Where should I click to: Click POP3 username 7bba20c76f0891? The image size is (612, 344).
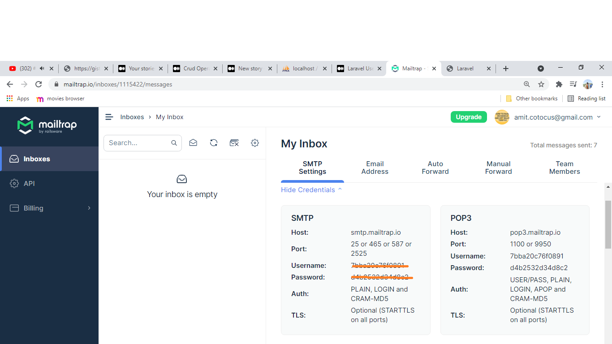pyautogui.click(x=537, y=256)
